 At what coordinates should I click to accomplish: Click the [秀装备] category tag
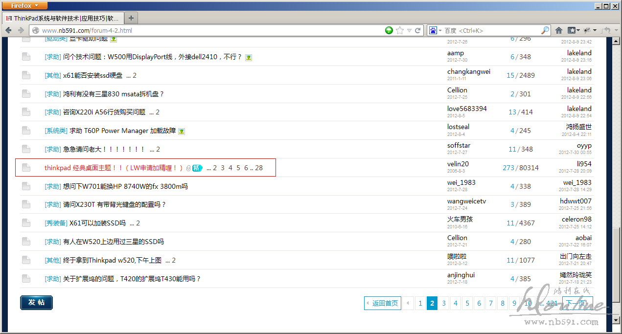56,223
